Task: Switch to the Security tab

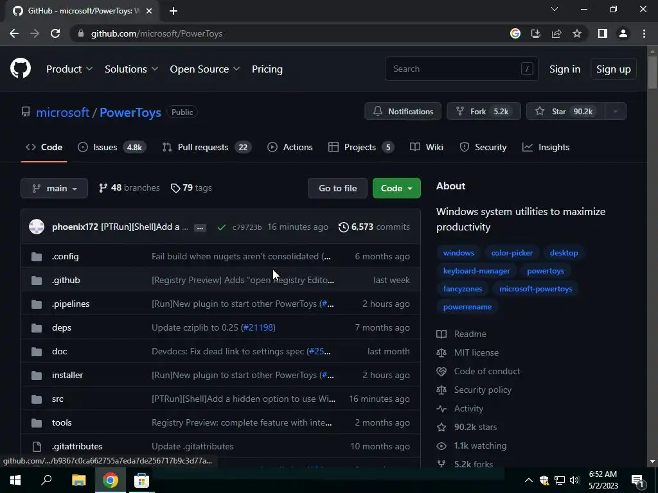Action: pos(483,147)
